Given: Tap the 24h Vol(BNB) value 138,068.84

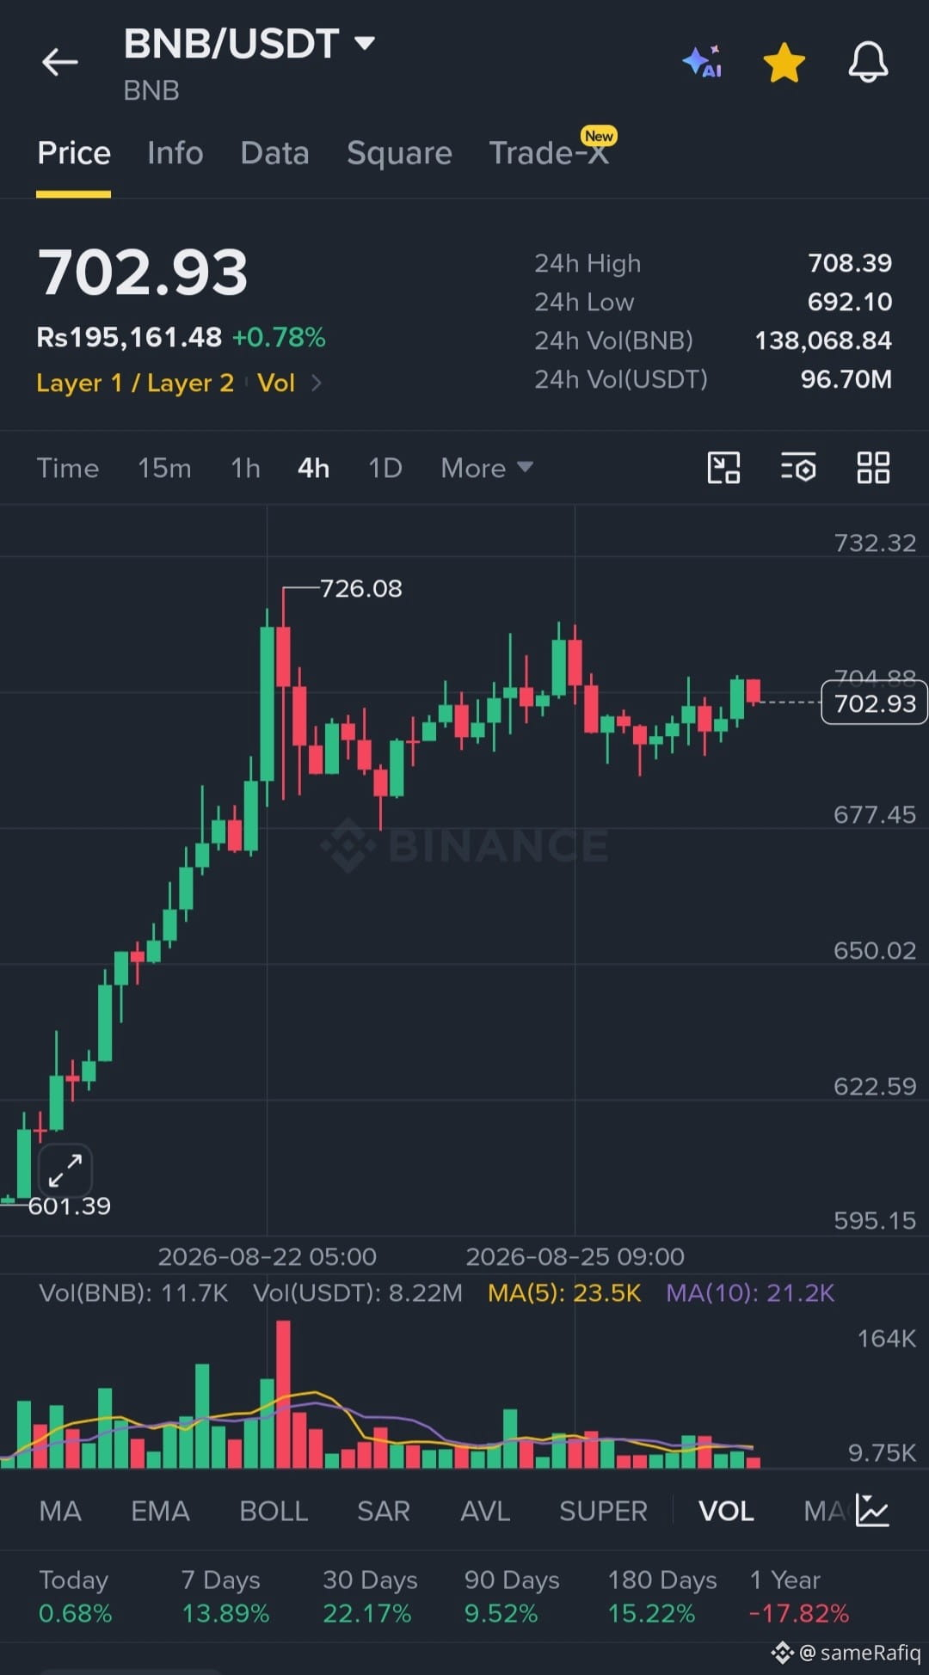Looking at the screenshot, I should (823, 341).
